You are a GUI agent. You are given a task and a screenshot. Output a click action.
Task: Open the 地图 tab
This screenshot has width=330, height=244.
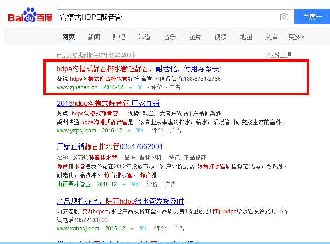(246, 37)
